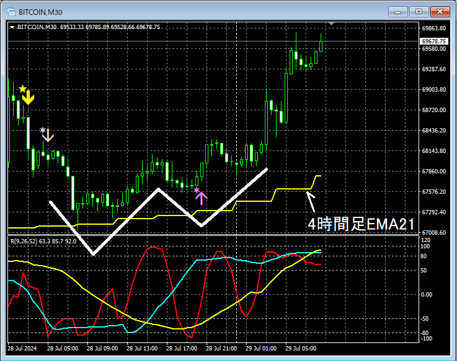Click the 29 Jul 01:00 time label
The height and width of the screenshot is (361, 457).
pyautogui.click(x=261, y=348)
